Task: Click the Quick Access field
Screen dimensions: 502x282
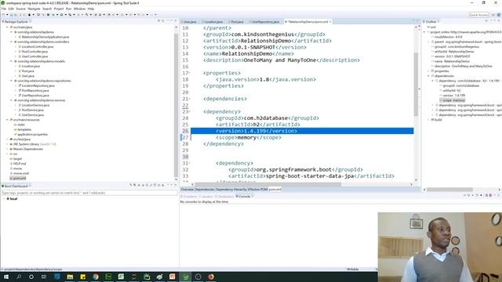Action: 478,15
